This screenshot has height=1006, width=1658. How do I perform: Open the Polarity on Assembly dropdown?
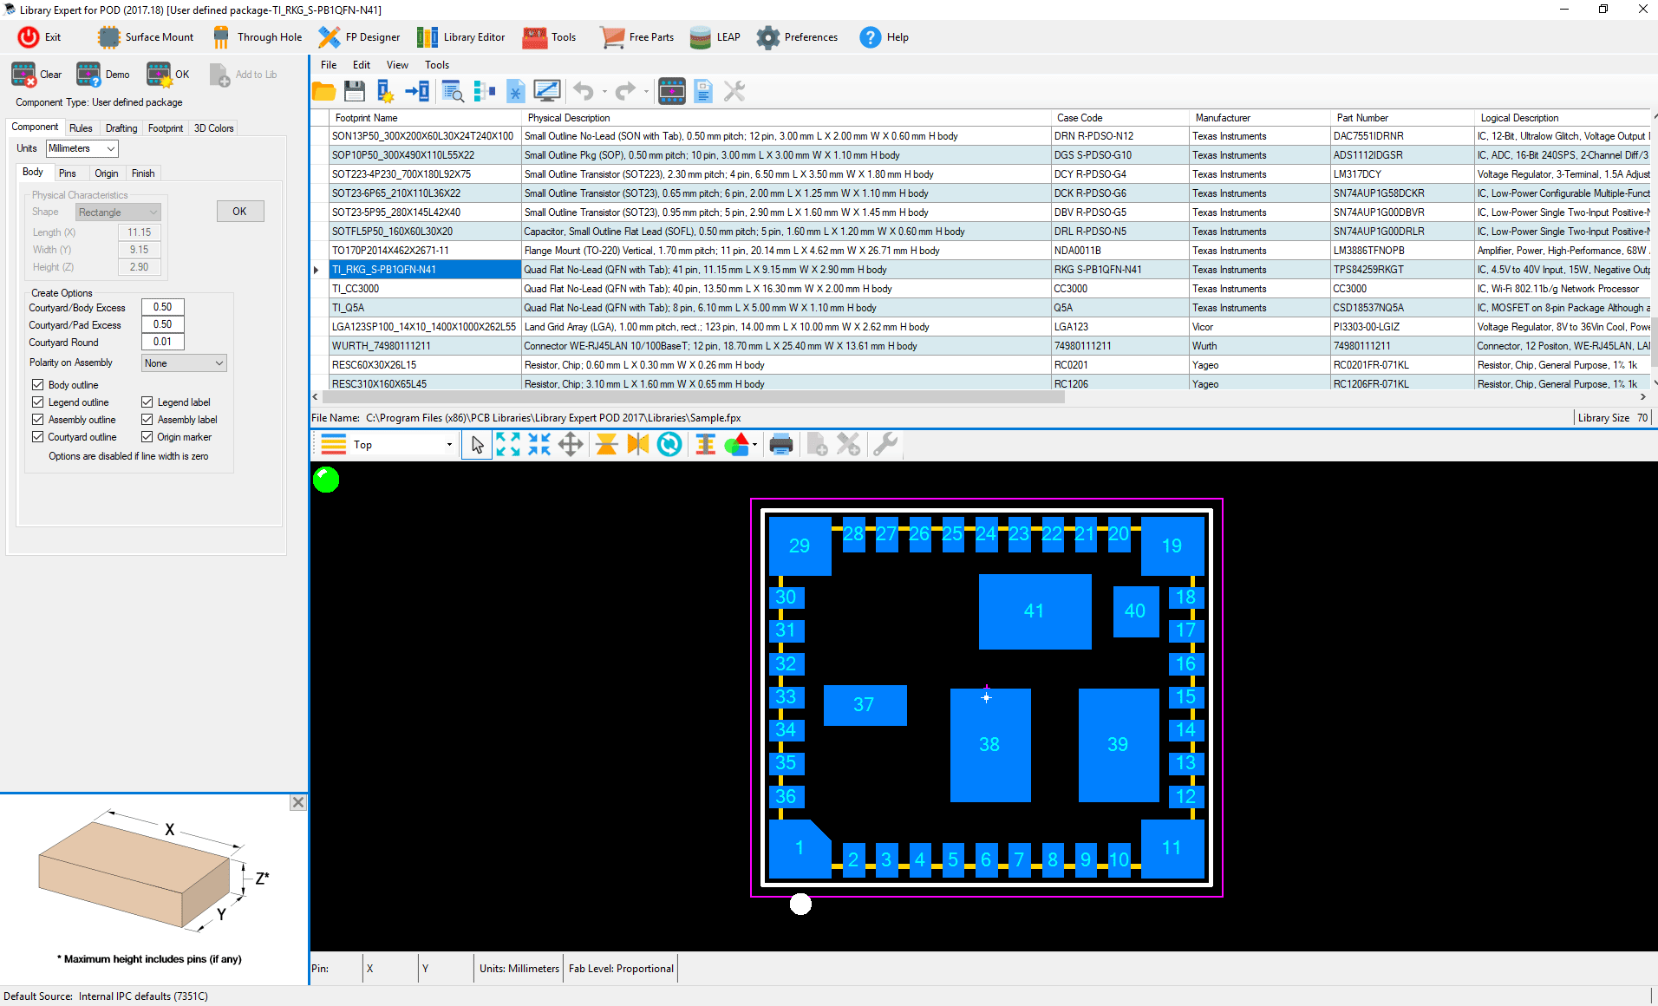coord(184,363)
